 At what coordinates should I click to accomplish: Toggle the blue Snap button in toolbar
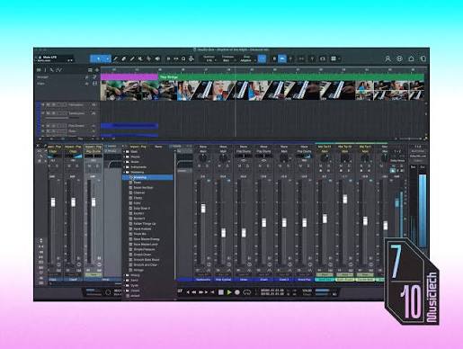[x=262, y=58]
